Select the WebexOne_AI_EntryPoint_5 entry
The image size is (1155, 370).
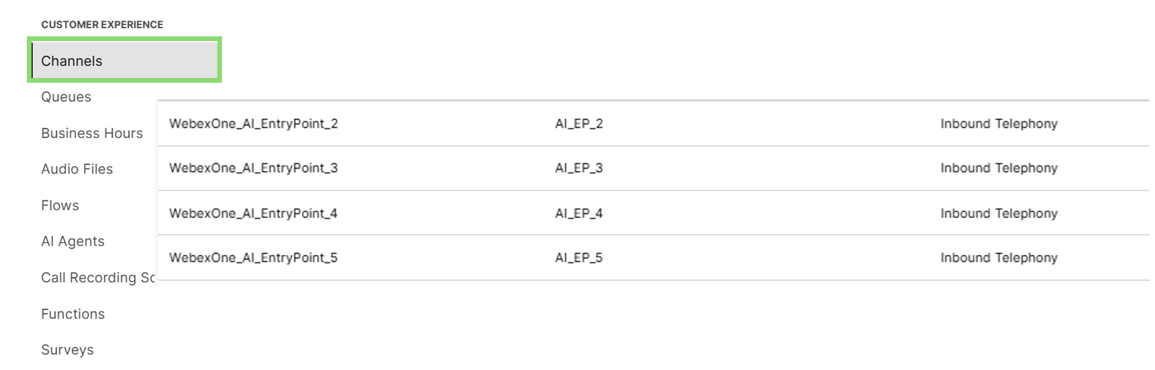[x=253, y=258]
